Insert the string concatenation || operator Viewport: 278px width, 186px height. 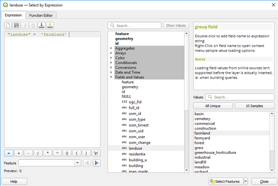pyautogui.click(x=67, y=153)
